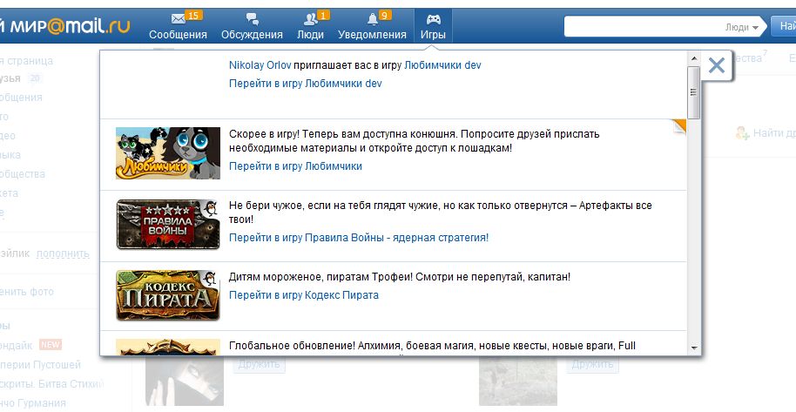The height and width of the screenshot is (412, 796).
Task: Click the right profile photo behind popup
Action: pyautogui.click(x=518, y=381)
